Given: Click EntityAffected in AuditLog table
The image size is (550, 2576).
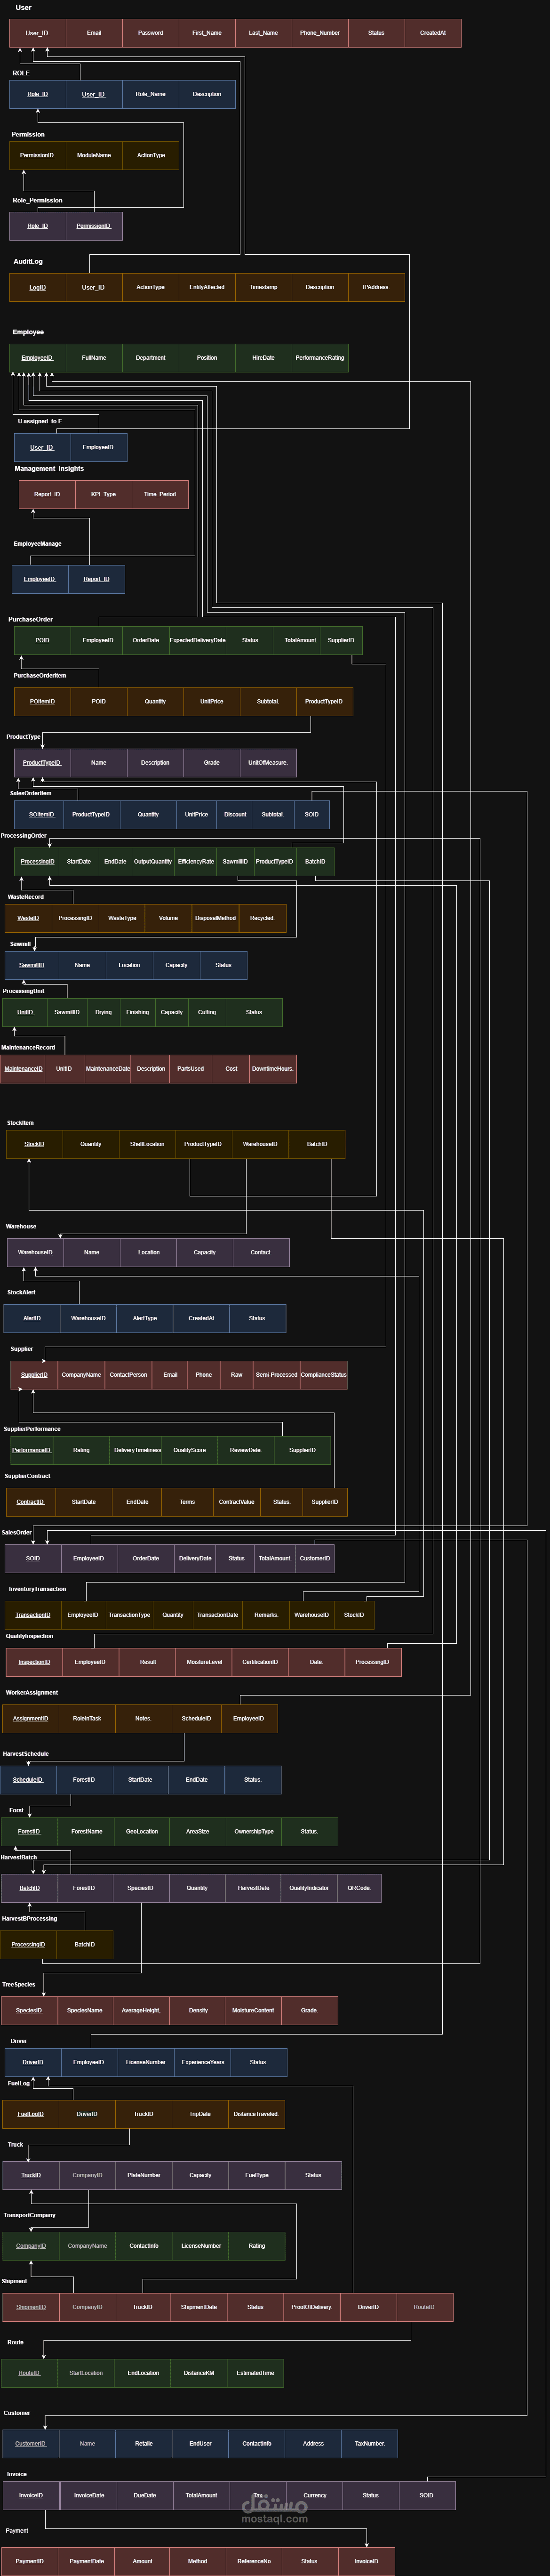Looking at the screenshot, I should tap(207, 287).
